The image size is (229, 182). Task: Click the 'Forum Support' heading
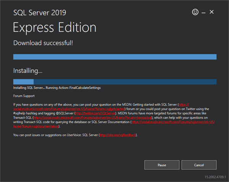[24, 96]
